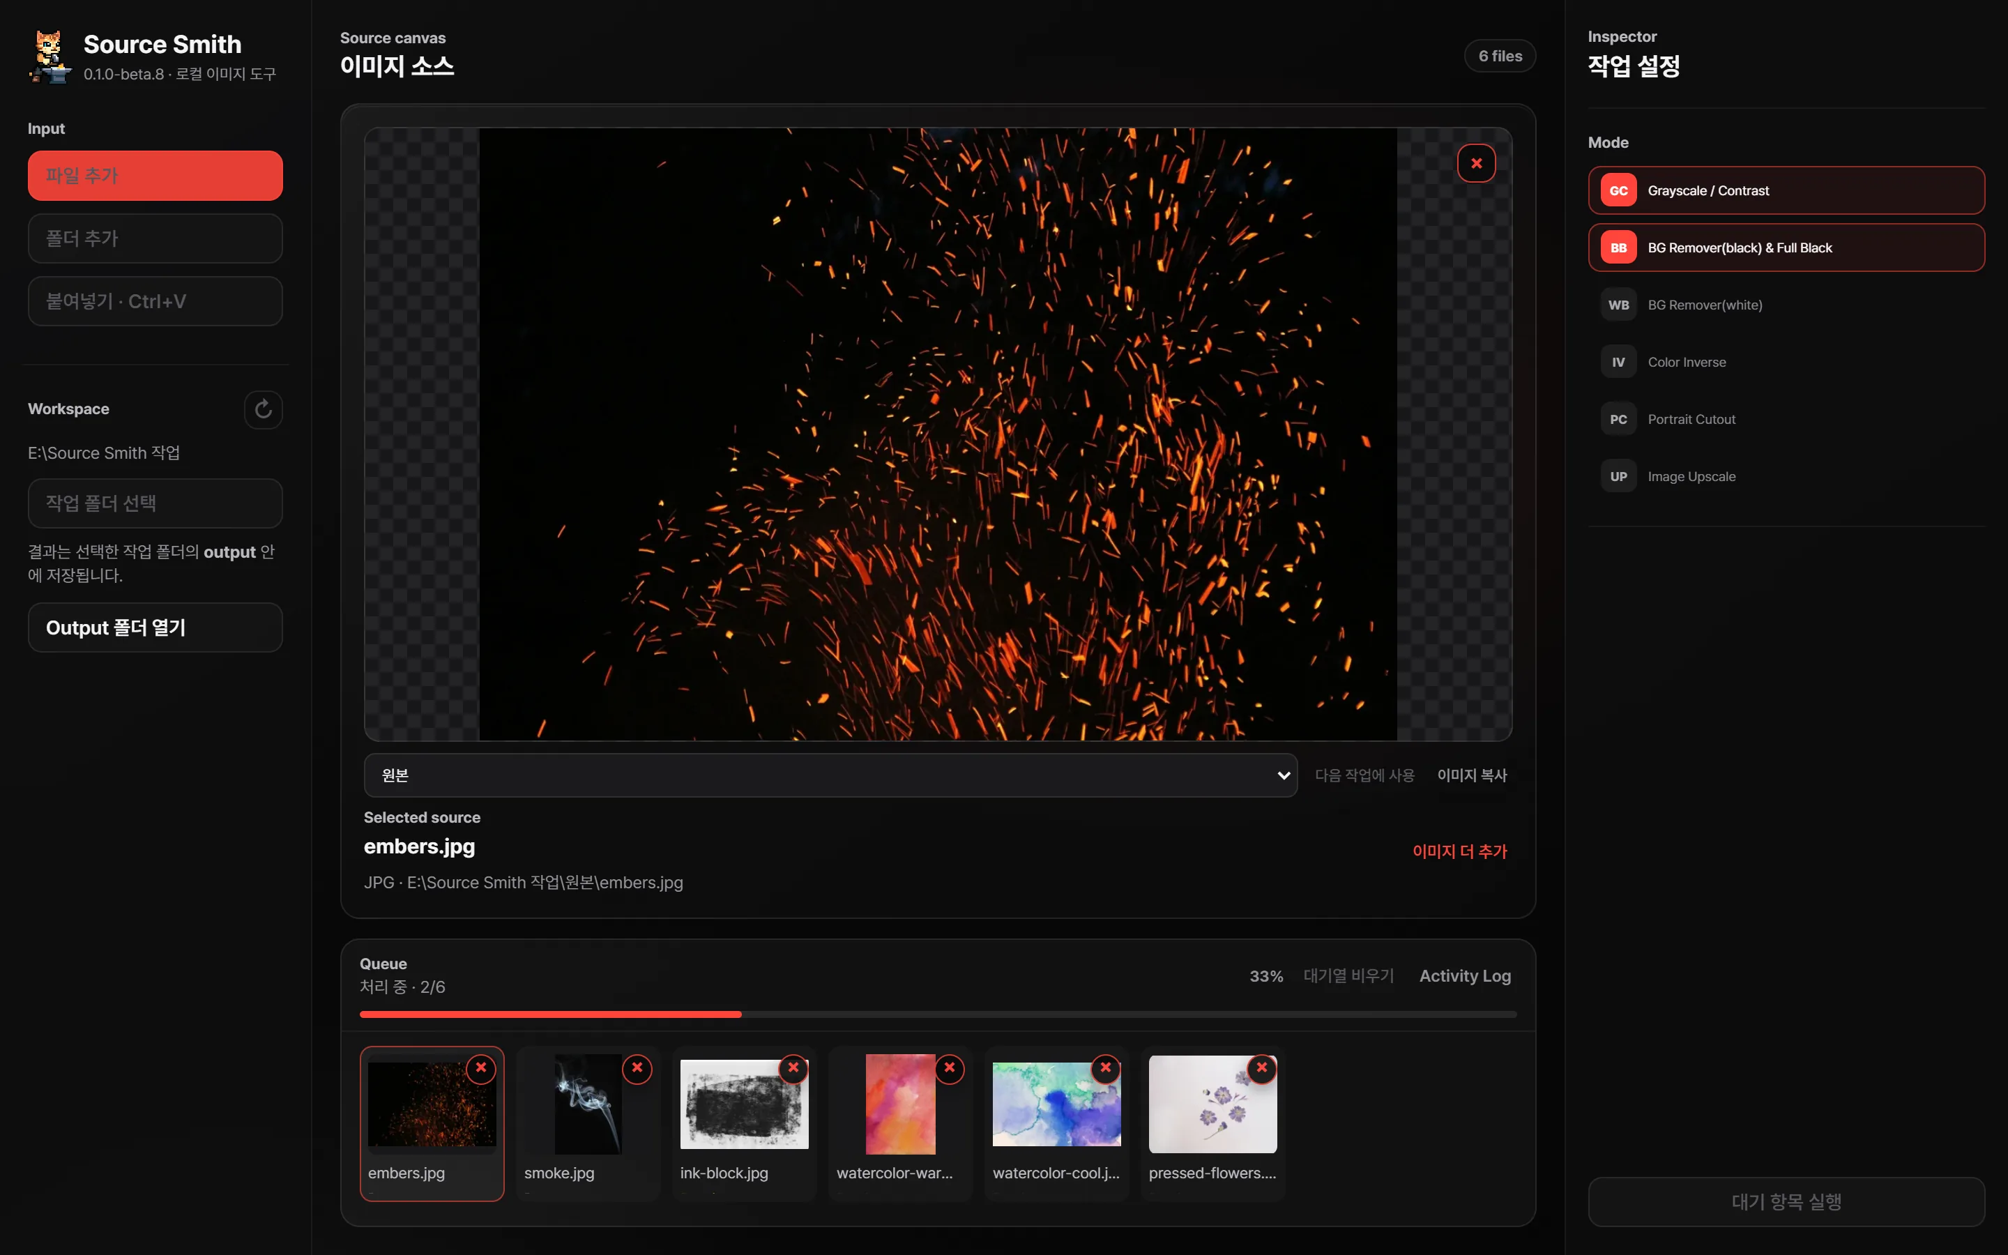The width and height of the screenshot is (2008, 1255).
Task: Click 대기 항목 실행 button
Action: (1786, 1202)
